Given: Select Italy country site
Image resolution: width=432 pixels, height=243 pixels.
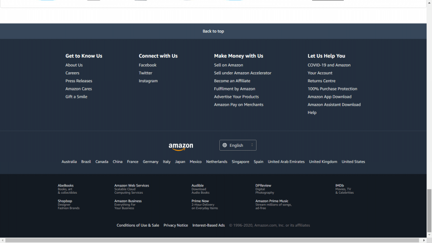Looking at the screenshot, I should [167, 162].
